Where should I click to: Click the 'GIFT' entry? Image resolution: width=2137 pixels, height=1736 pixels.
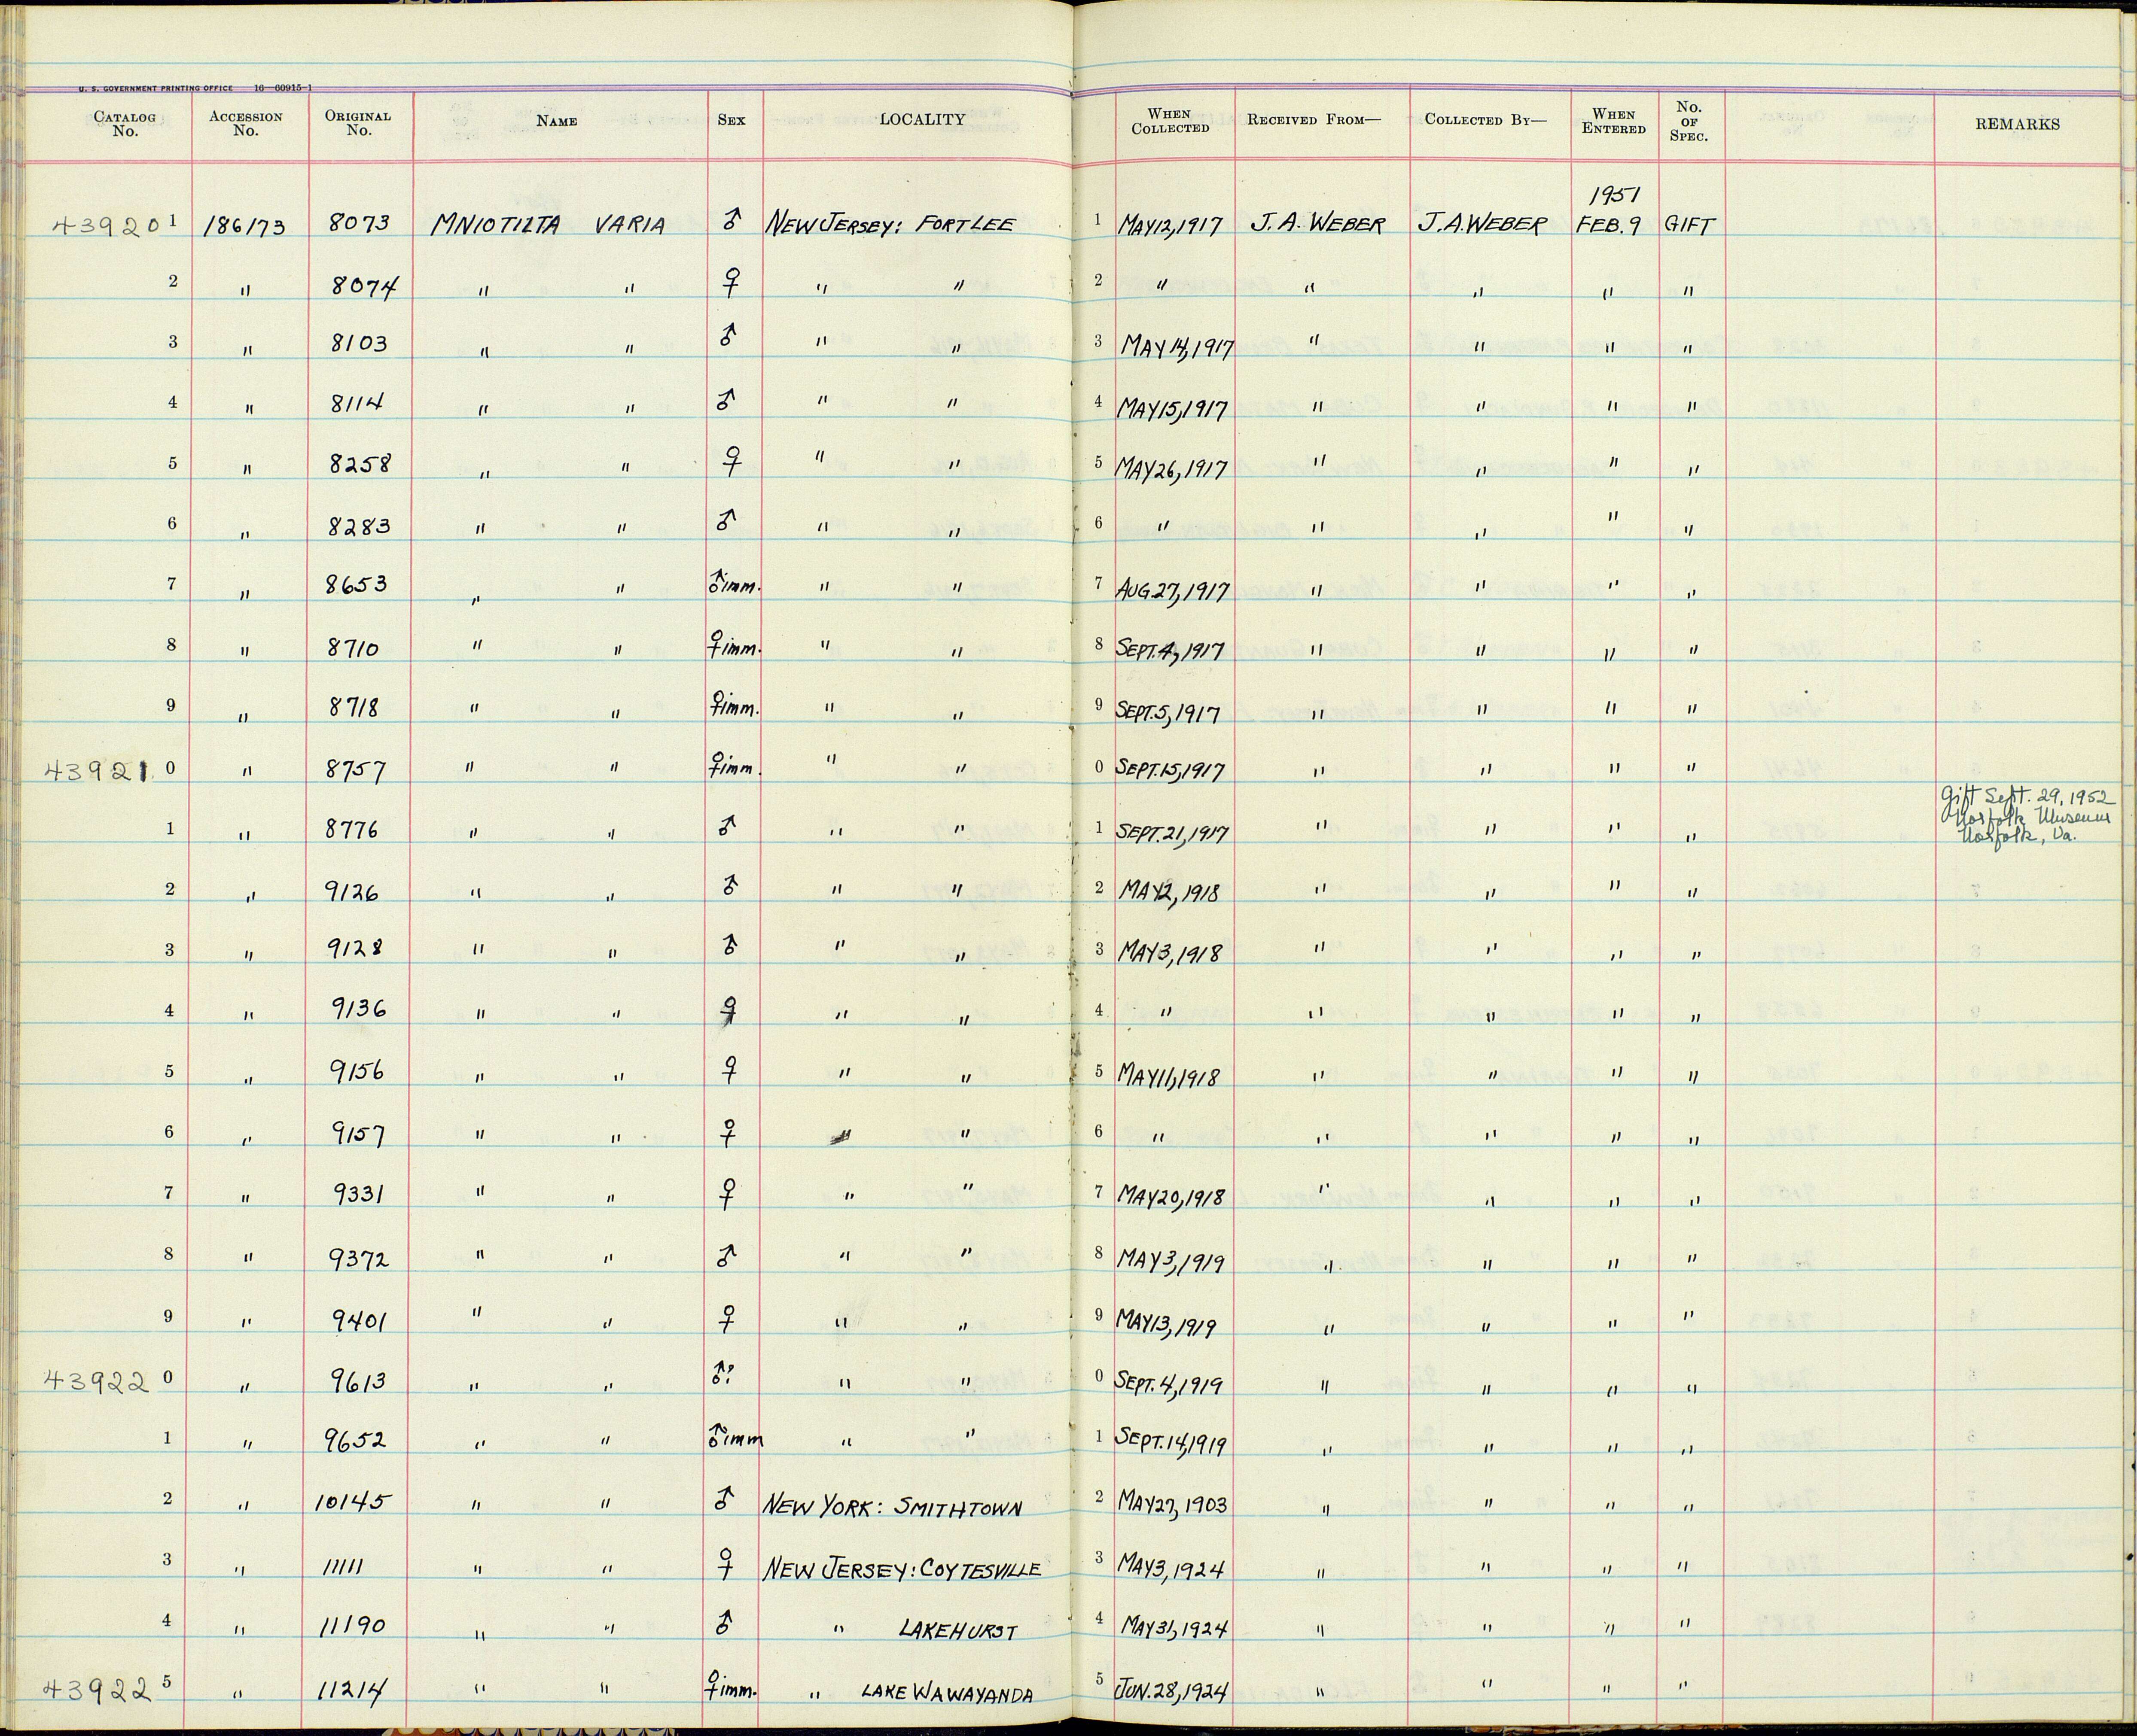tap(1689, 226)
